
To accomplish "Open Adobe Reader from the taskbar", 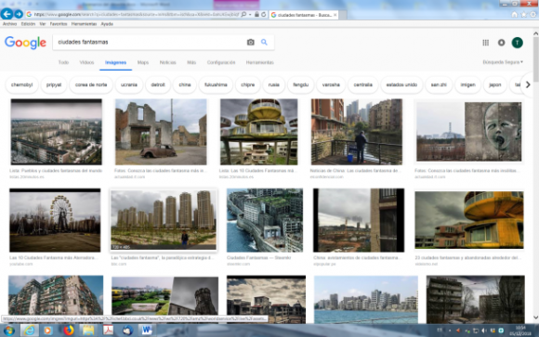I will tap(109, 331).
